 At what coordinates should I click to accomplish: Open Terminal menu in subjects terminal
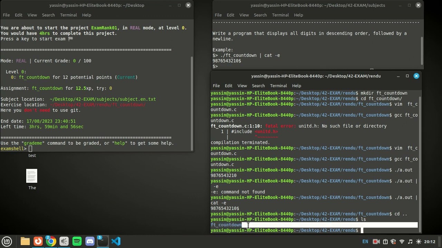(280, 15)
